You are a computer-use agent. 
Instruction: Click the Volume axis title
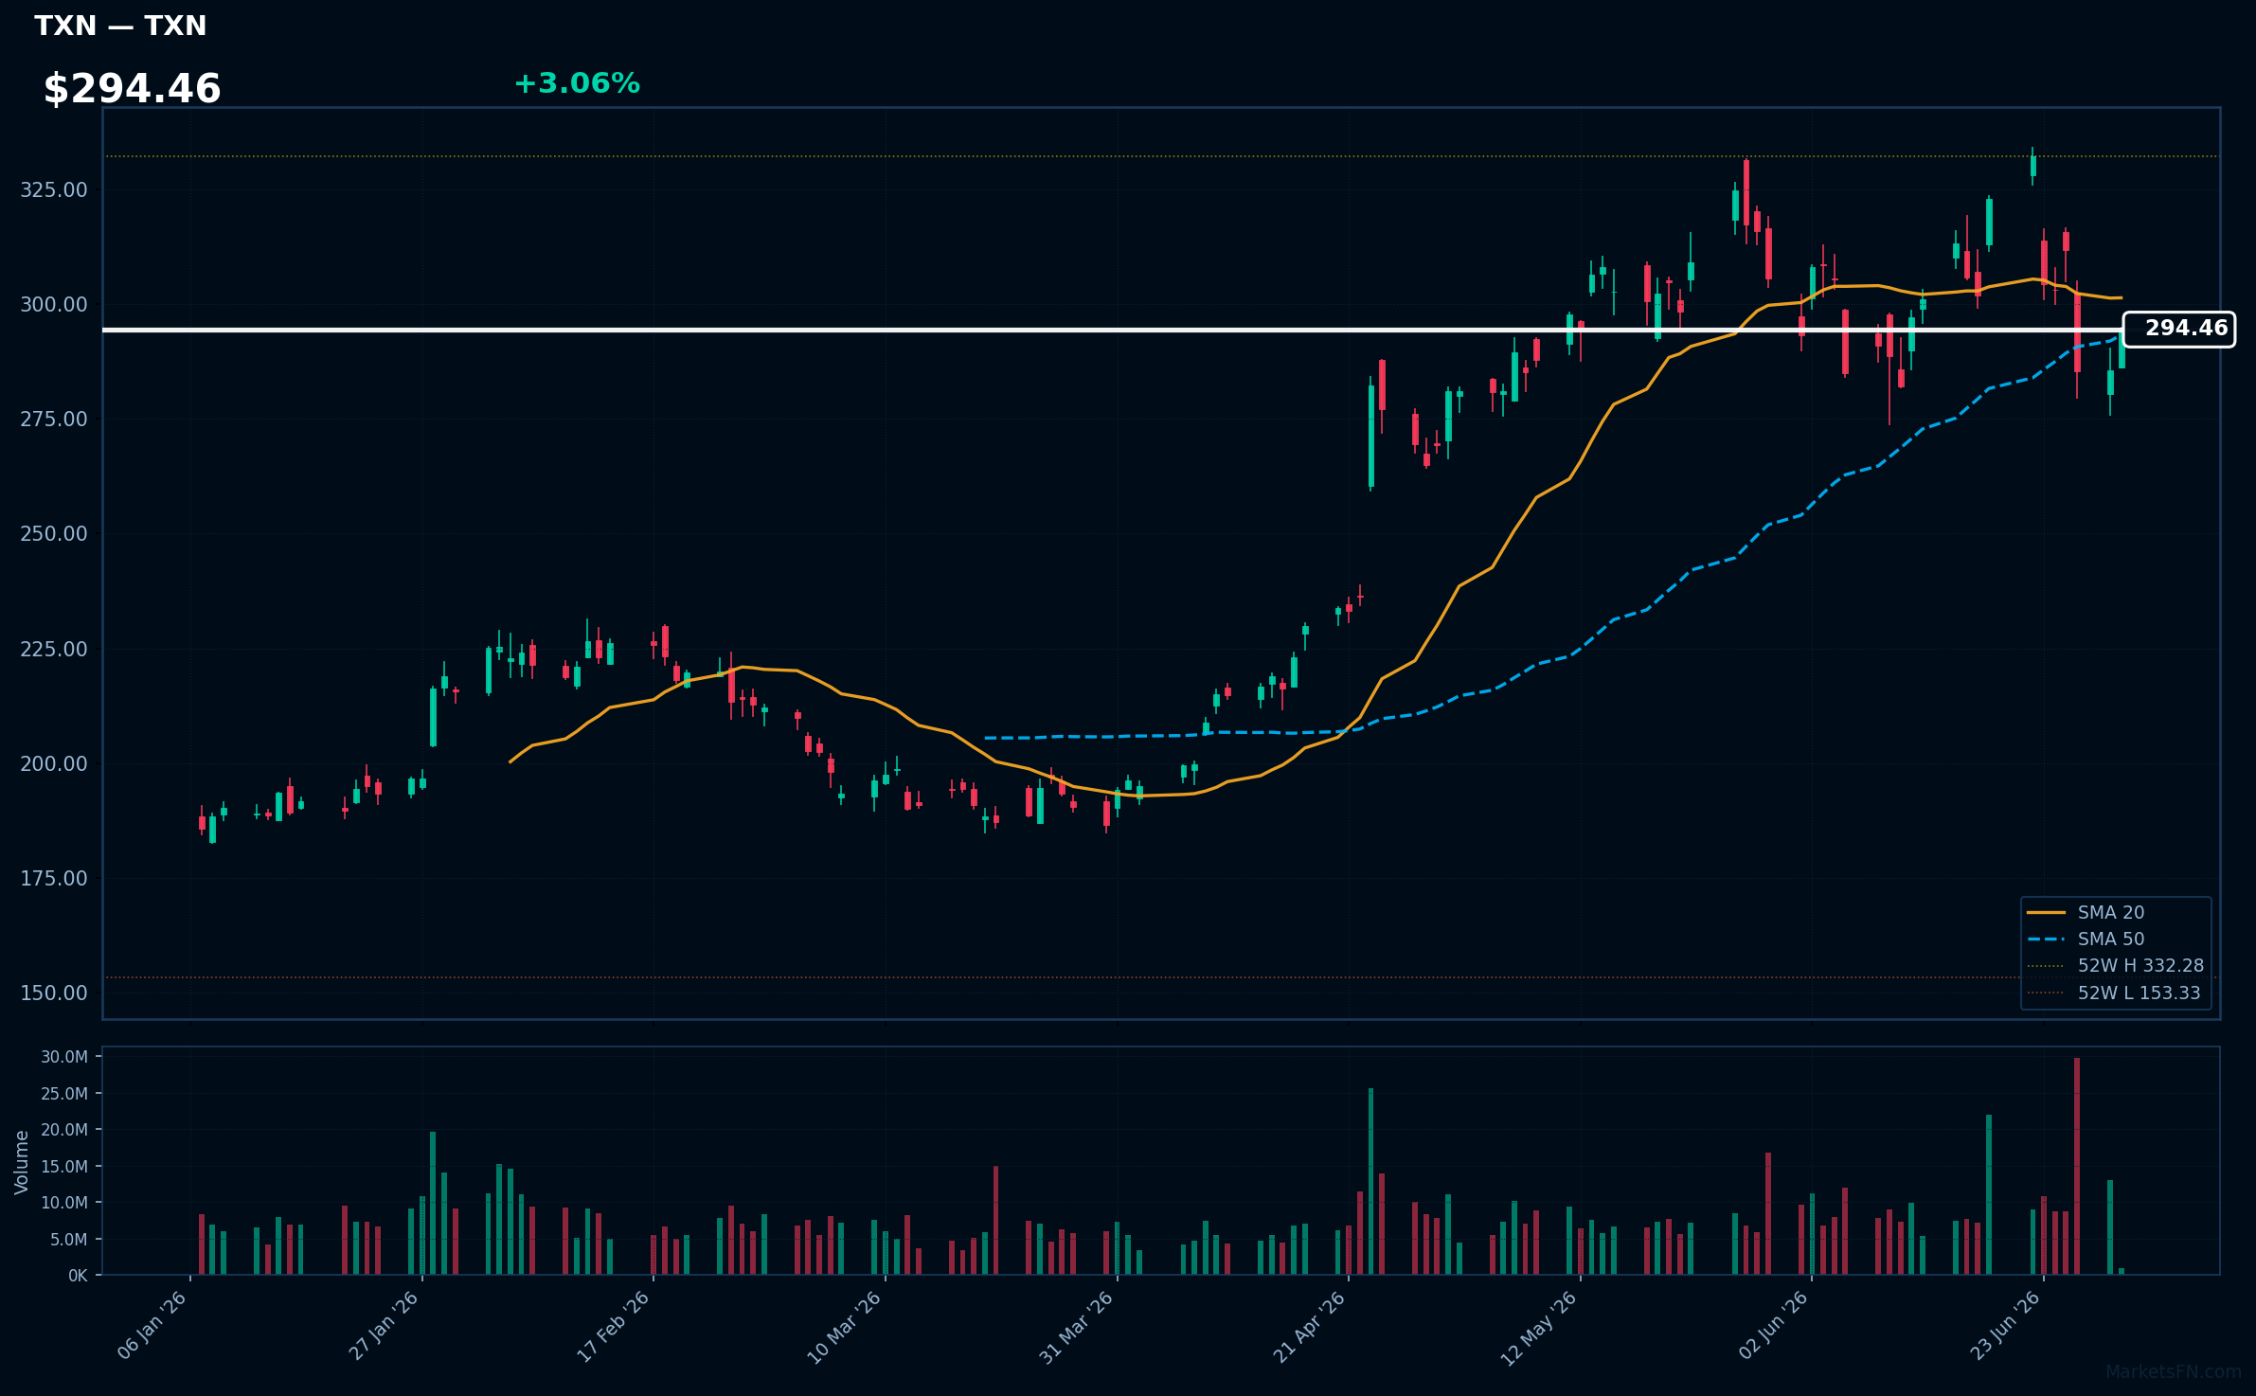22,1161
